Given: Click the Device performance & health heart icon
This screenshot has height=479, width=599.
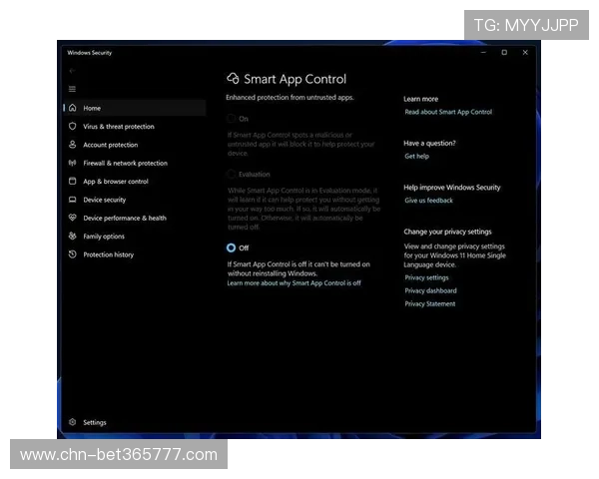Looking at the screenshot, I should point(73,218).
